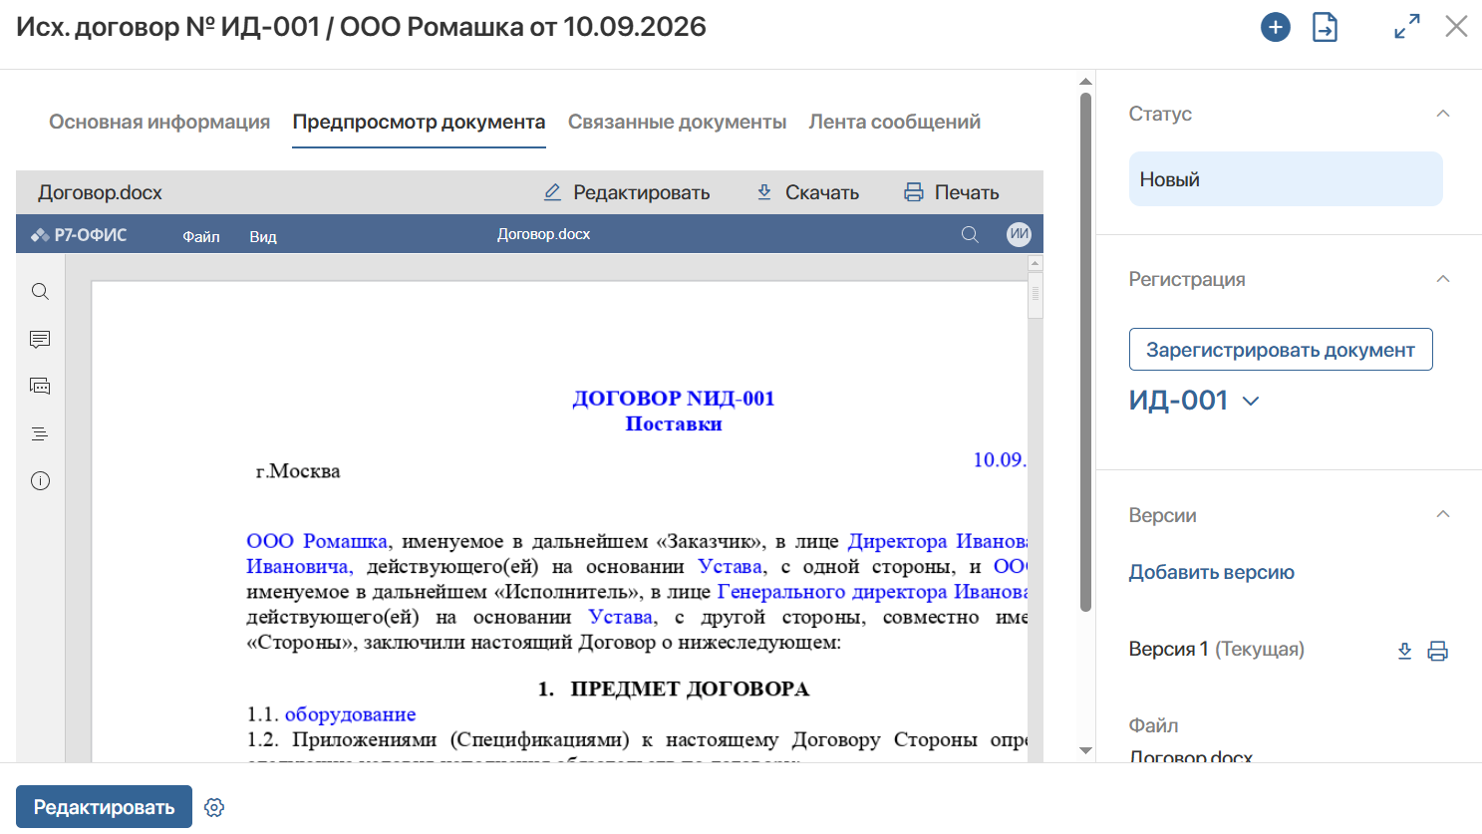1482x834 pixels.
Task: Click the blue оборудование text in document
Action: pos(350,714)
